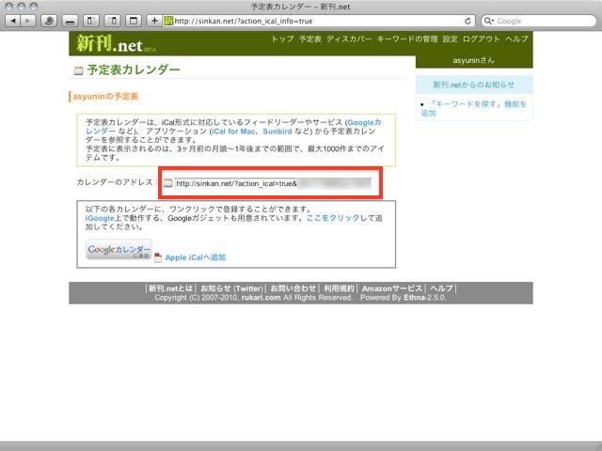Open トップ in the site navigation

pyautogui.click(x=282, y=39)
